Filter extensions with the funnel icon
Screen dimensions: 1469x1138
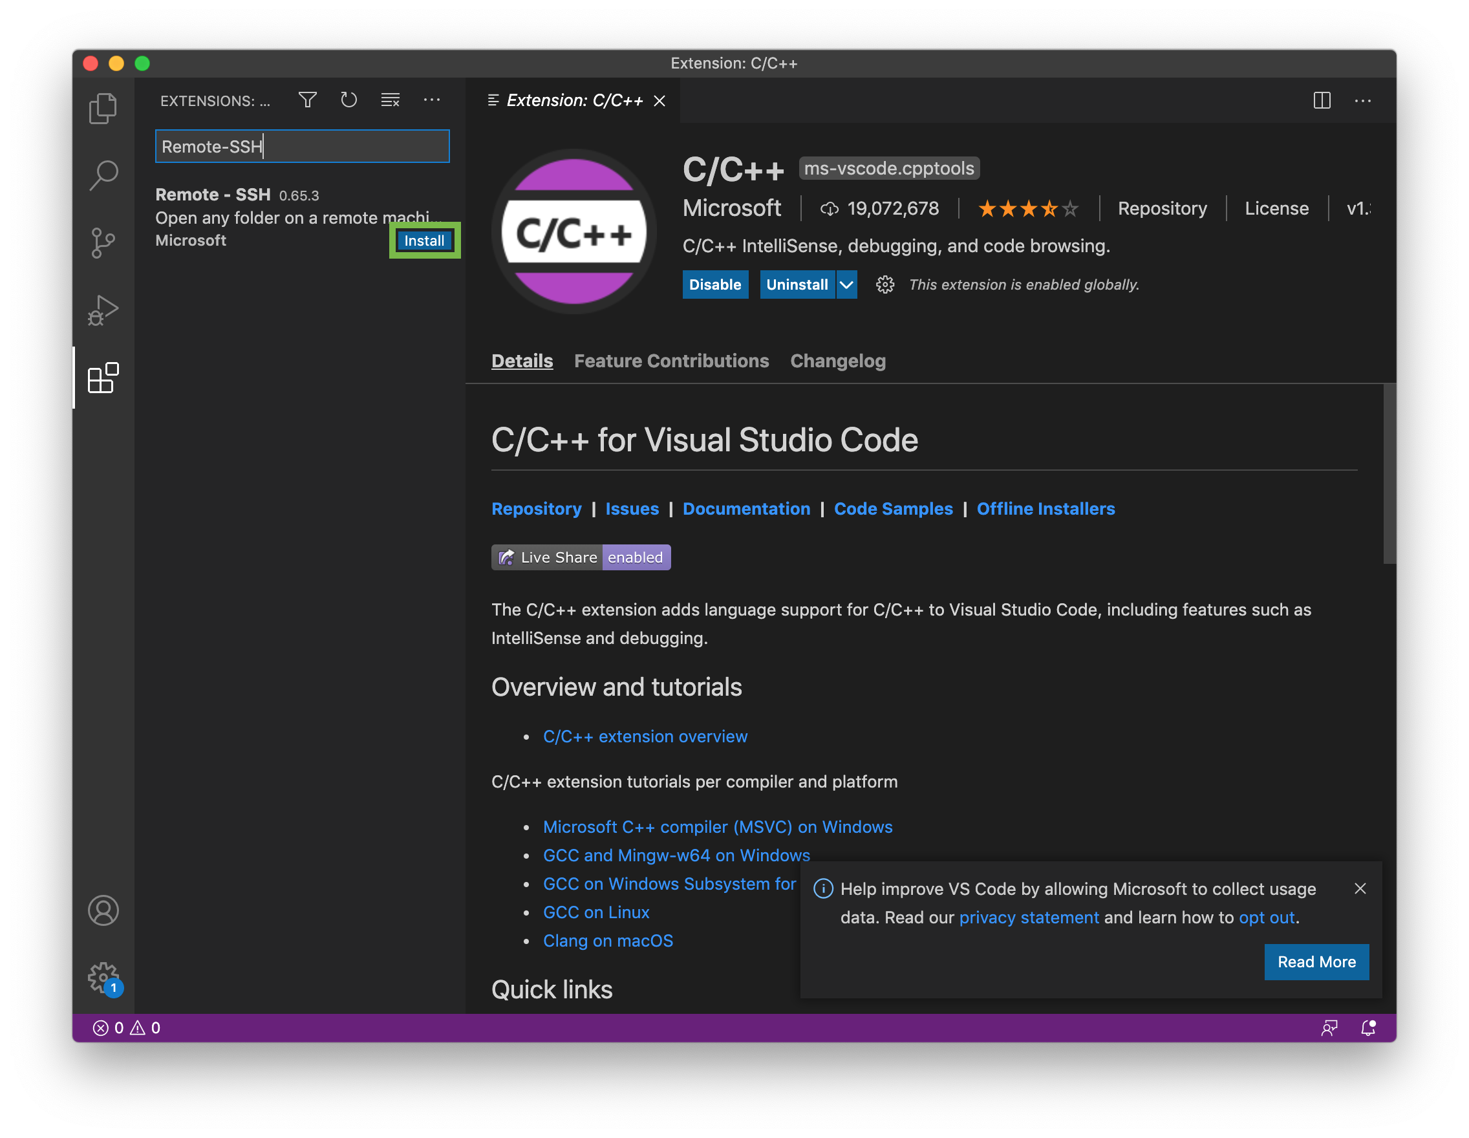tap(307, 100)
